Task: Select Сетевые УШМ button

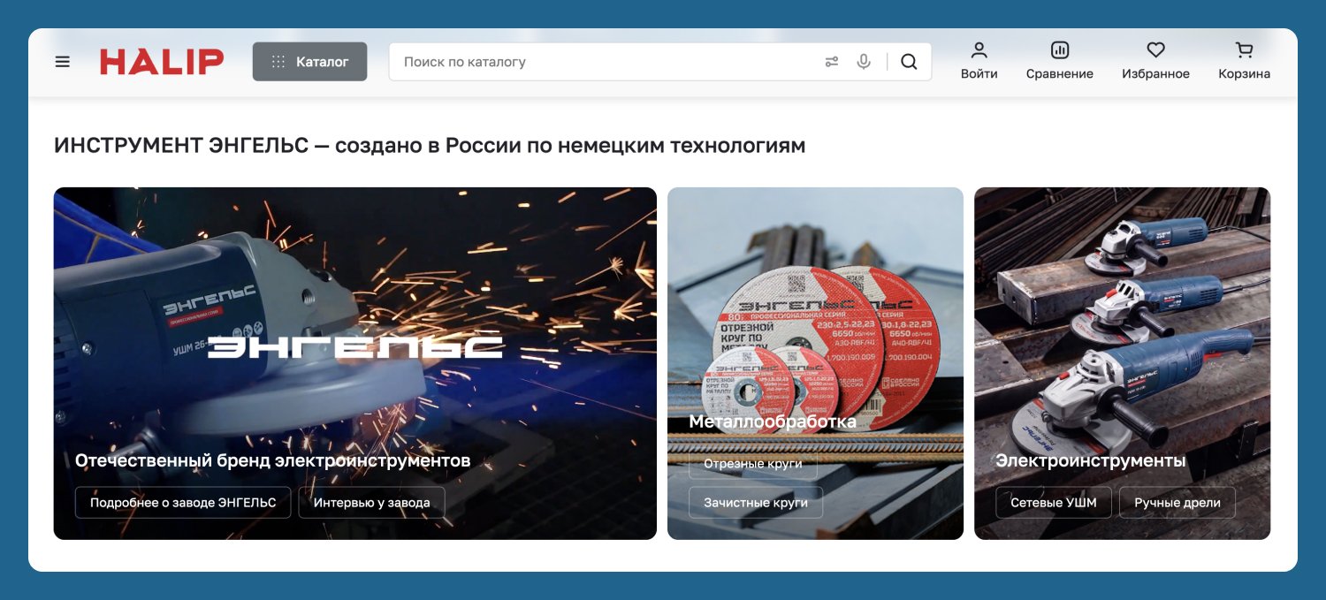Action: [1054, 502]
